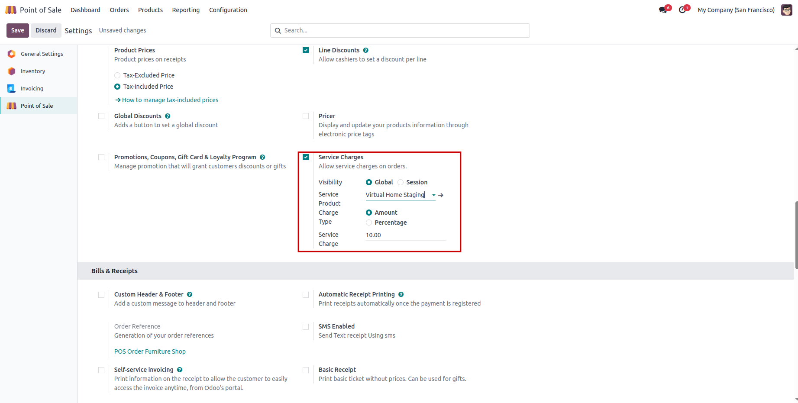The width and height of the screenshot is (798, 403).
Task: Open Virtual Home Staging product external link arrow
Action: pyautogui.click(x=441, y=195)
